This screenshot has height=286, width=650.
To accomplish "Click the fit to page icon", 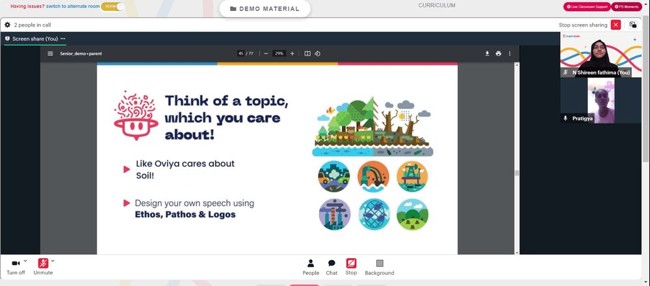I will pyautogui.click(x=307, y=53).
